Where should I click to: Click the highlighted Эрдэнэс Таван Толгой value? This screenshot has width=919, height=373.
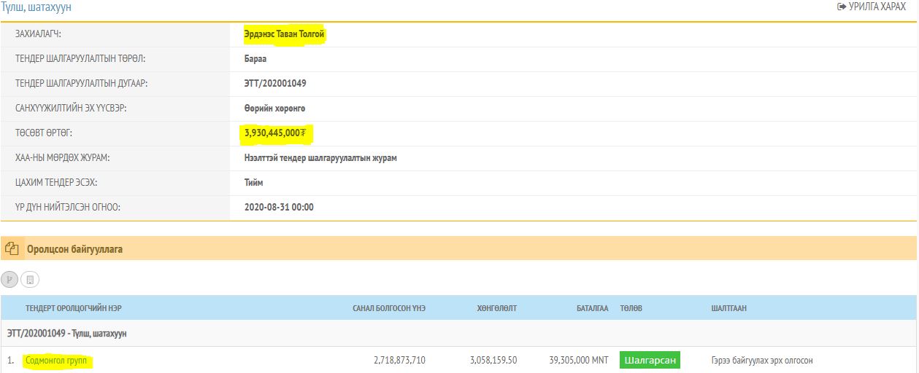284,34
